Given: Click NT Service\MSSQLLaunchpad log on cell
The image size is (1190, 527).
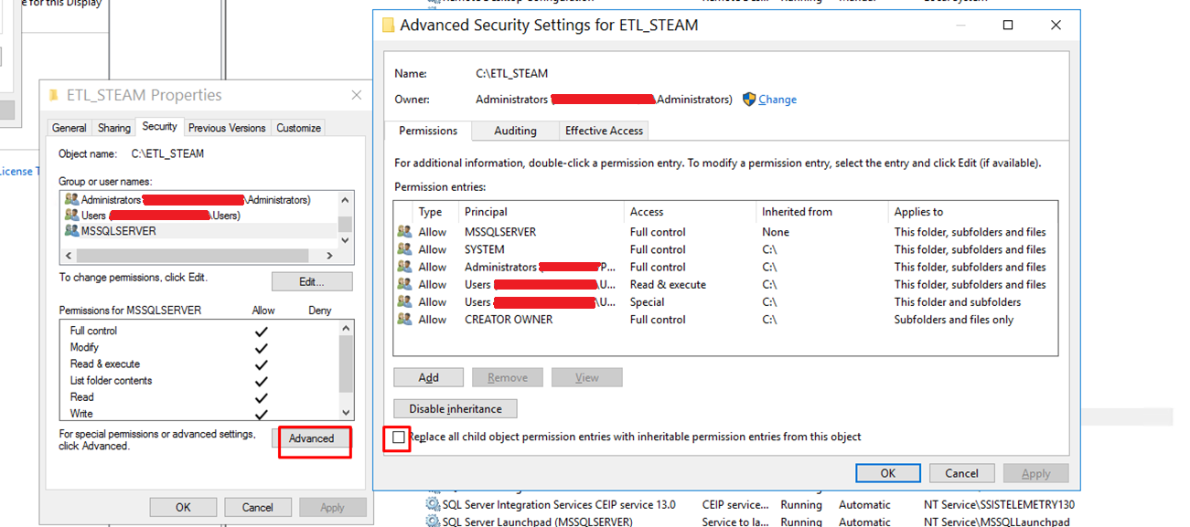Looking at the screenshot, I should pyautogui.click(x=996, y=522).
